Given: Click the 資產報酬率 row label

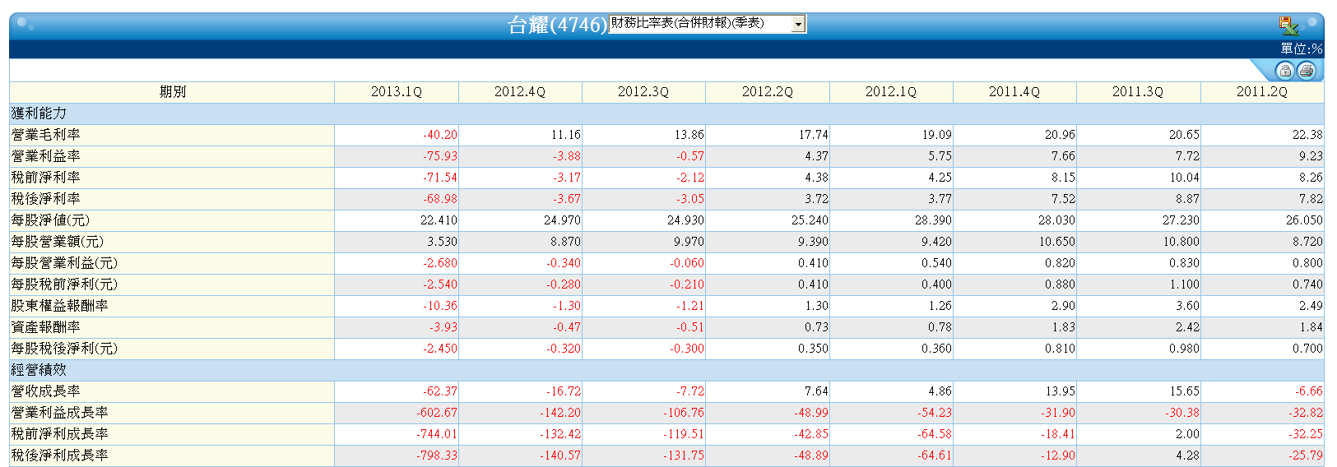Looking at the screenshot, I should [46, 327].
